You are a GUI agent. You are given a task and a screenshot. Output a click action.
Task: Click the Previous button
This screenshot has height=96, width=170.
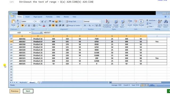[x=15, y=91]
